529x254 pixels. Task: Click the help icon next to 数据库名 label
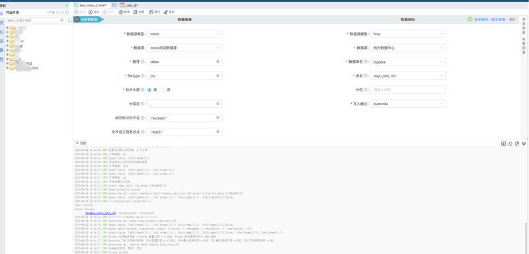point(366,62)
